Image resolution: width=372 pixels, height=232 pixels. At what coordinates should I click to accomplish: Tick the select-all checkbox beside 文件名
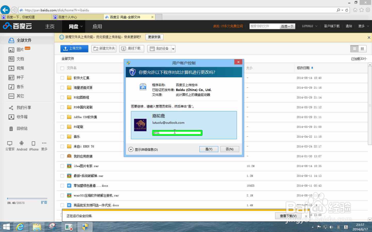point(62,68)
